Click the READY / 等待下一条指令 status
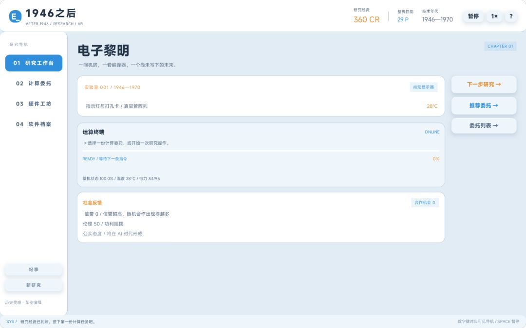 click(x=105, y=159)
